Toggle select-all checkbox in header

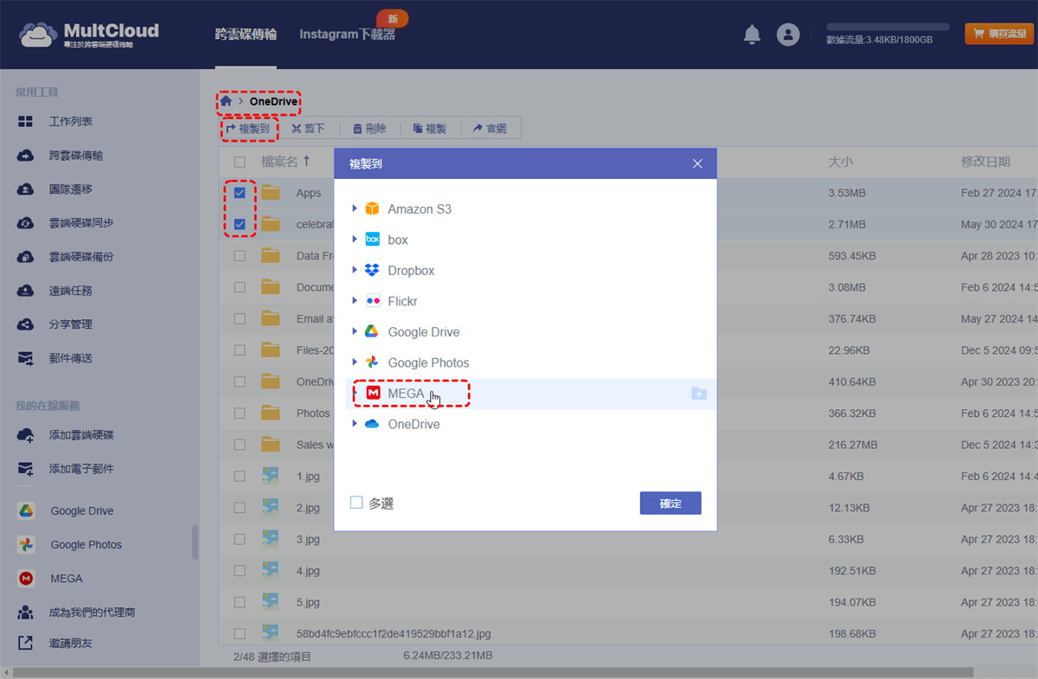[240, 162]
